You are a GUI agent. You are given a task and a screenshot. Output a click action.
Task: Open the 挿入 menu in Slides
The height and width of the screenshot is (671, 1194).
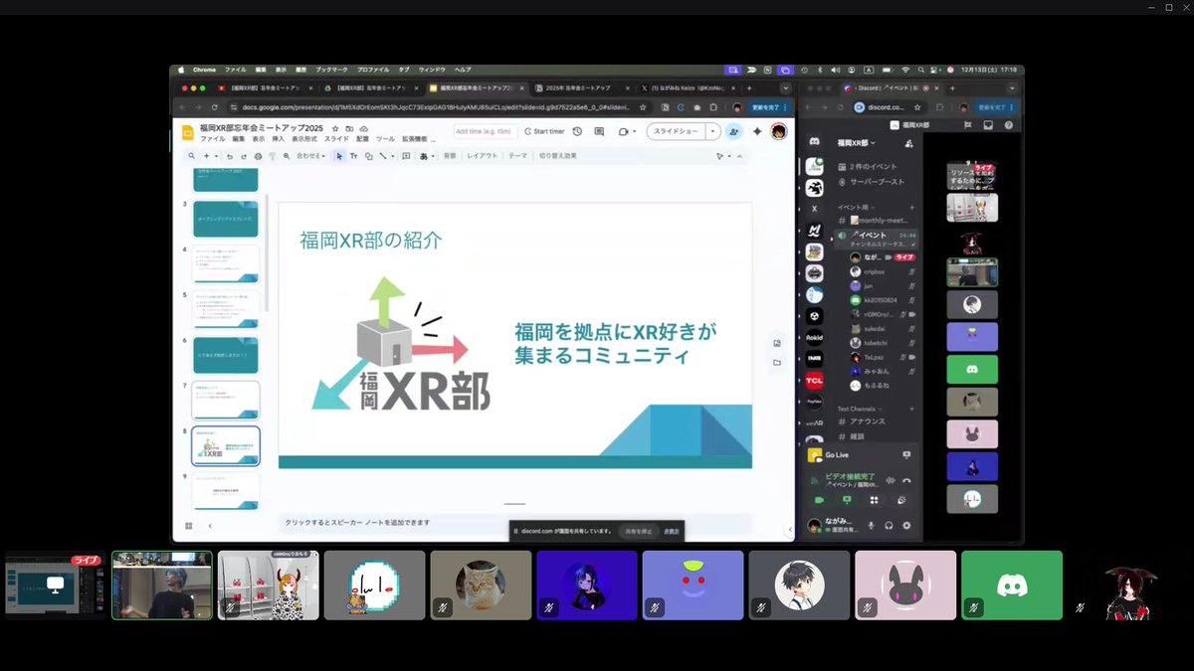click(x=278, y=139)
